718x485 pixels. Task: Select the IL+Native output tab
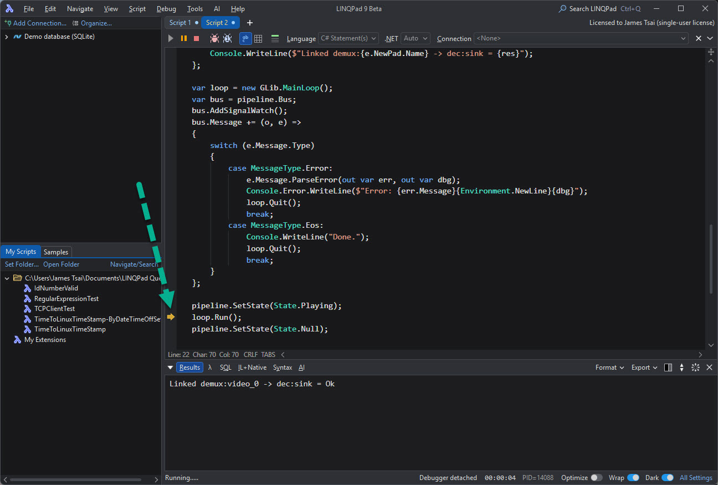[x=252, y=367]
